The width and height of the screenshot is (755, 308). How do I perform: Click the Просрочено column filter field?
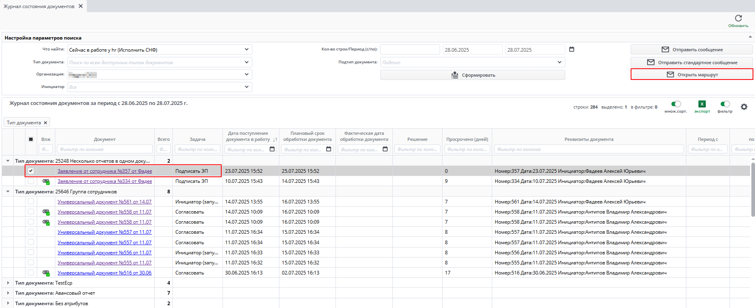click(467, 149)
